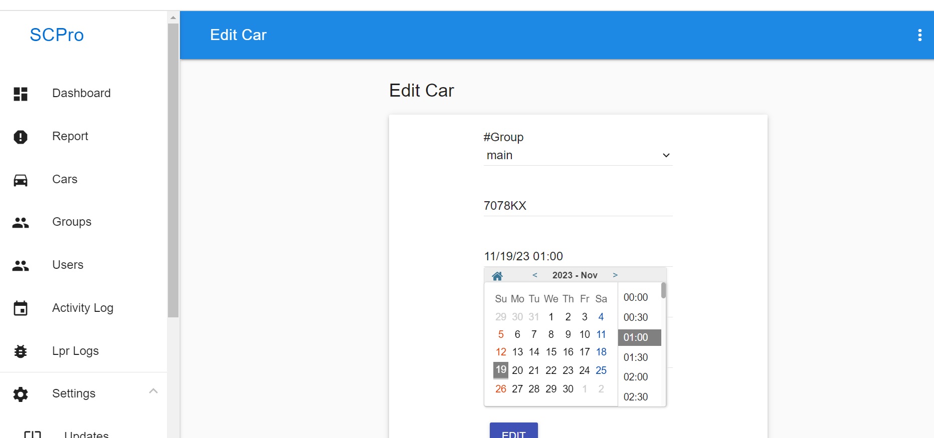The height and width of the screenshot is (438, 934).
Task: Click the calendar home (today) icon
Action: pos(497,276)
